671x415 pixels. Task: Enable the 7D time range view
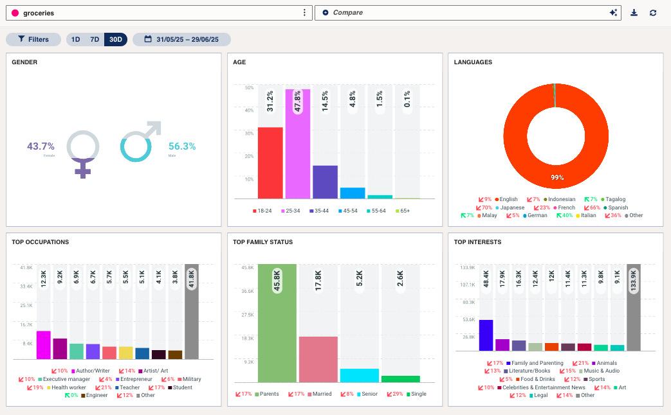click(93, 39)
